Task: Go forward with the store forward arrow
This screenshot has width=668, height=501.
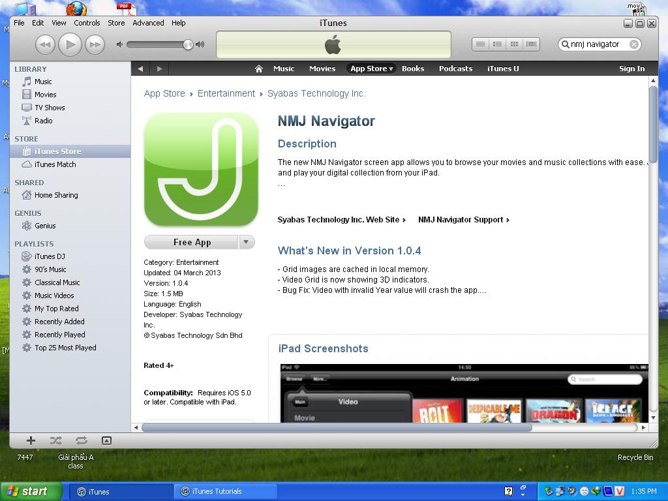Action: 159,68
